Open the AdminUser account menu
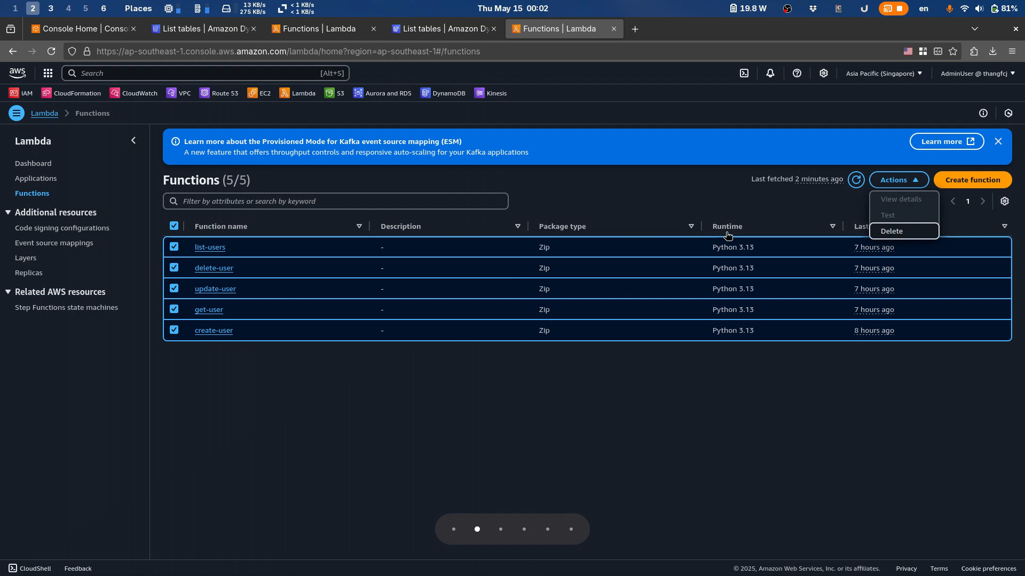Screen dimensions: 1025x576 [x=977, y=73]
